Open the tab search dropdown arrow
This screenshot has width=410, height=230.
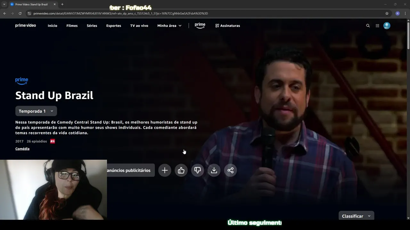click(x=4, y=4)
